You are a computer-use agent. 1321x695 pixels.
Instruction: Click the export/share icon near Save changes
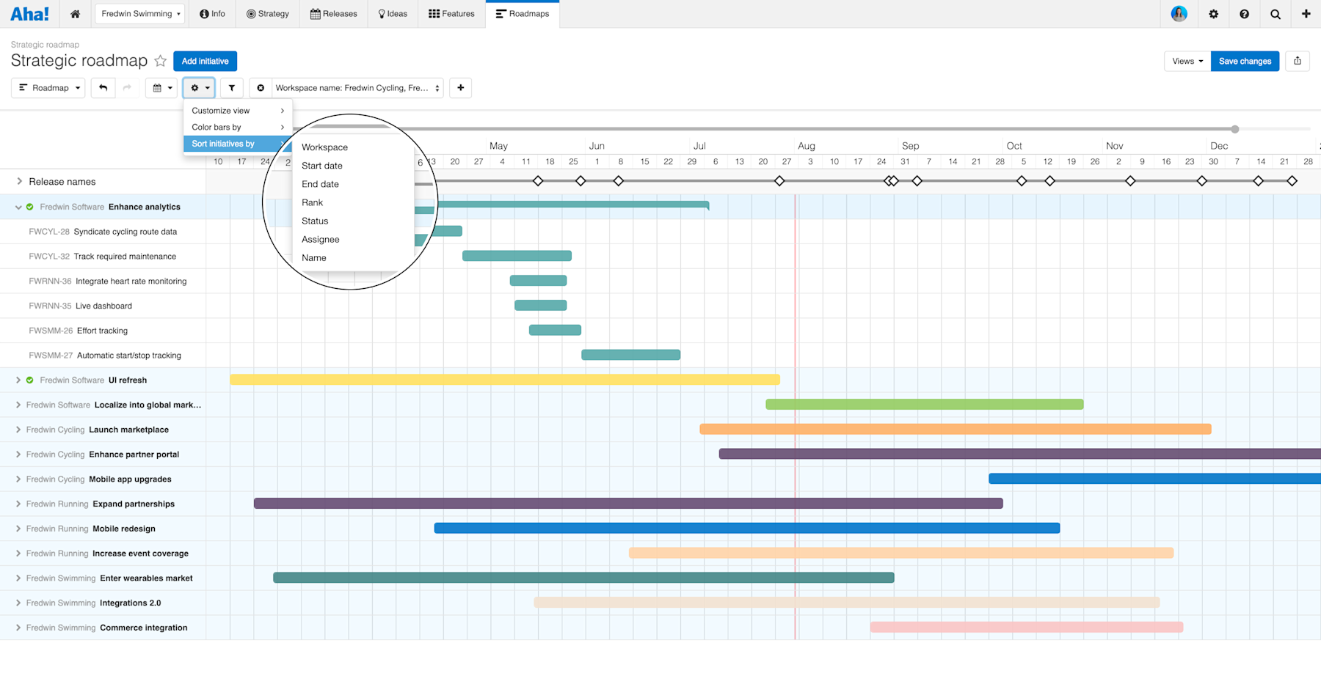[1298, 61]
